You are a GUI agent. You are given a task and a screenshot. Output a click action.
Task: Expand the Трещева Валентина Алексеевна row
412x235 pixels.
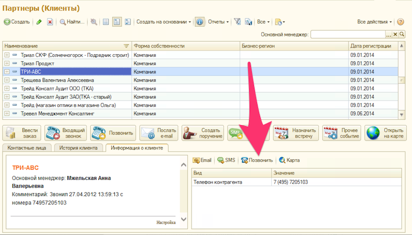coord(7,80)
